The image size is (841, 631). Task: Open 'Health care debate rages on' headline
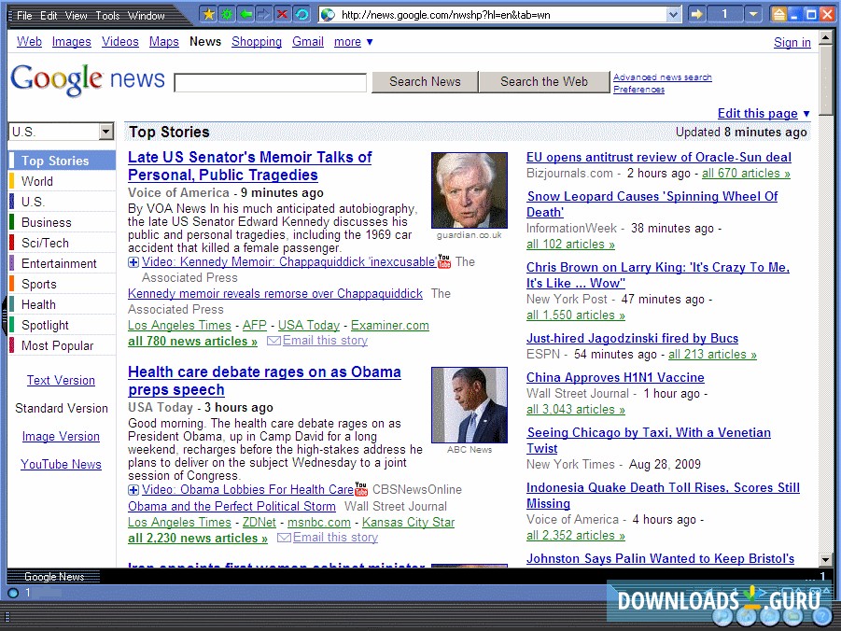[264, 381]
